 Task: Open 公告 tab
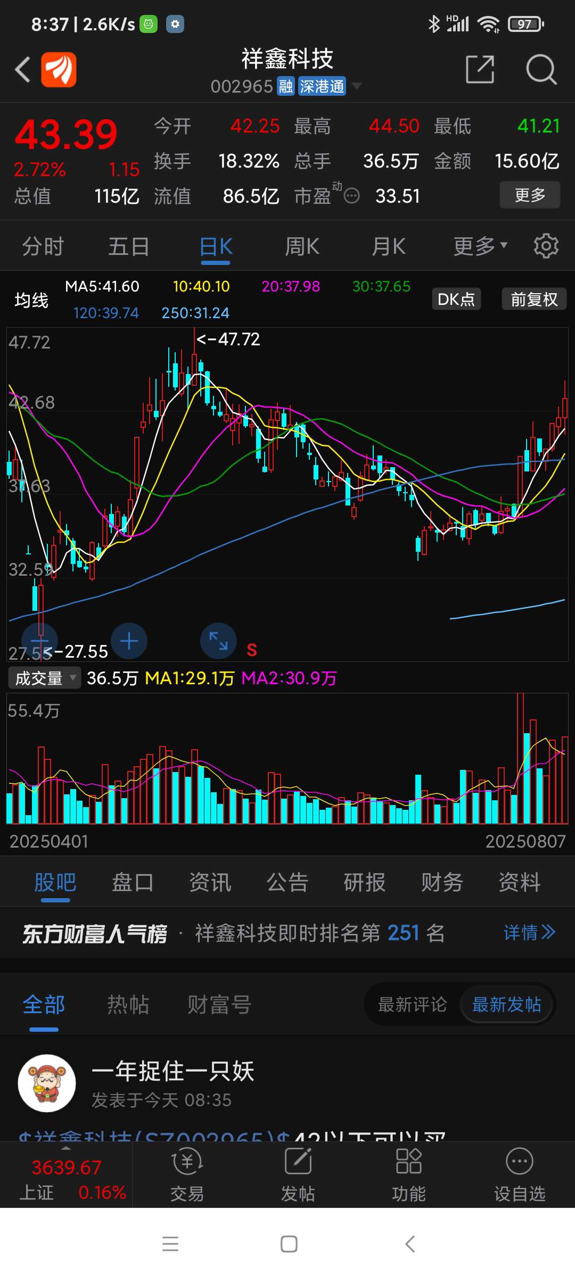pos(287,882)
